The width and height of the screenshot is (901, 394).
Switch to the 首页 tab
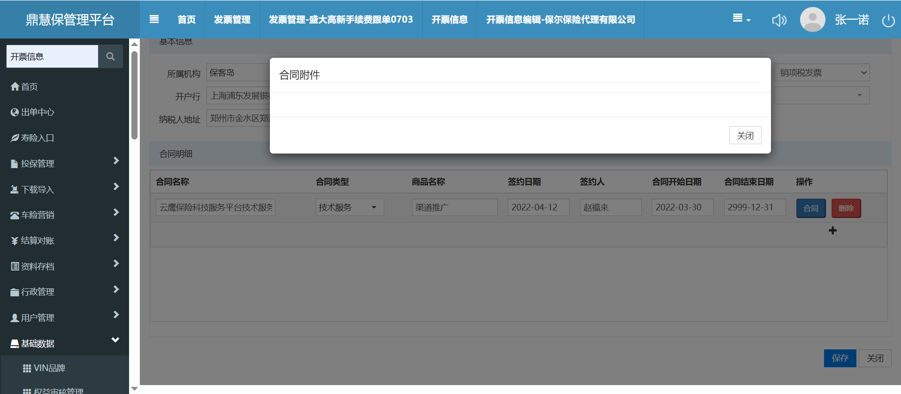[x=187, y=19]
